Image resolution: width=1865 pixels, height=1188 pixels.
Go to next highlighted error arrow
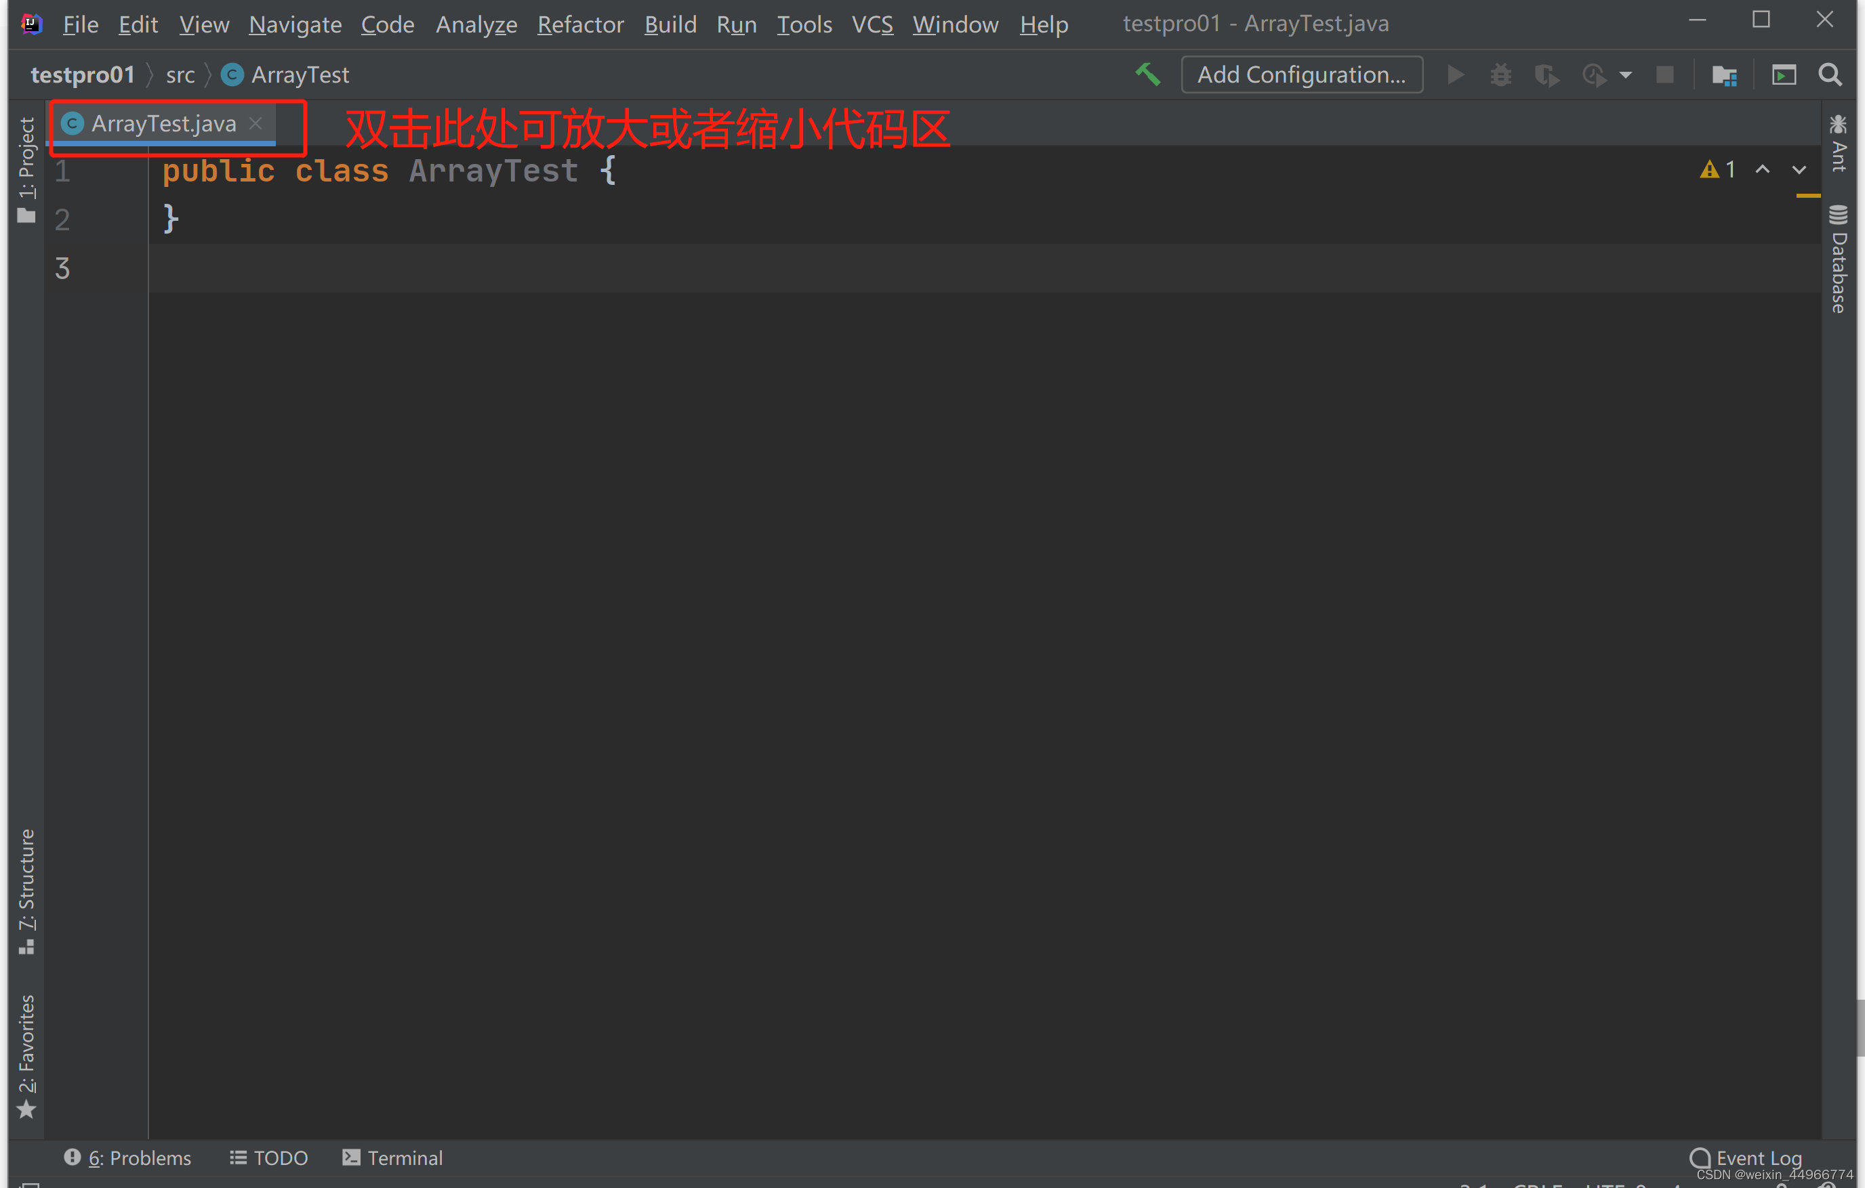pos(1799,169)
